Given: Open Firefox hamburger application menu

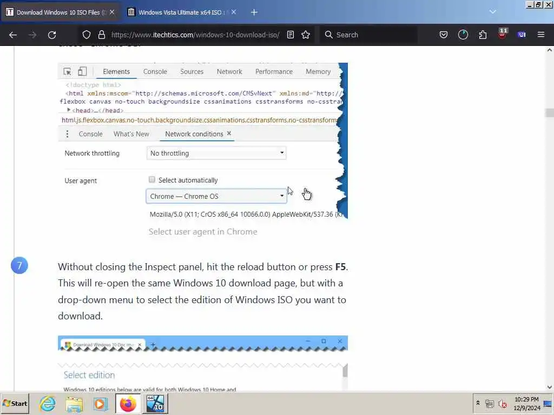Looking at the screenshot, I should [x=541, y=35].
